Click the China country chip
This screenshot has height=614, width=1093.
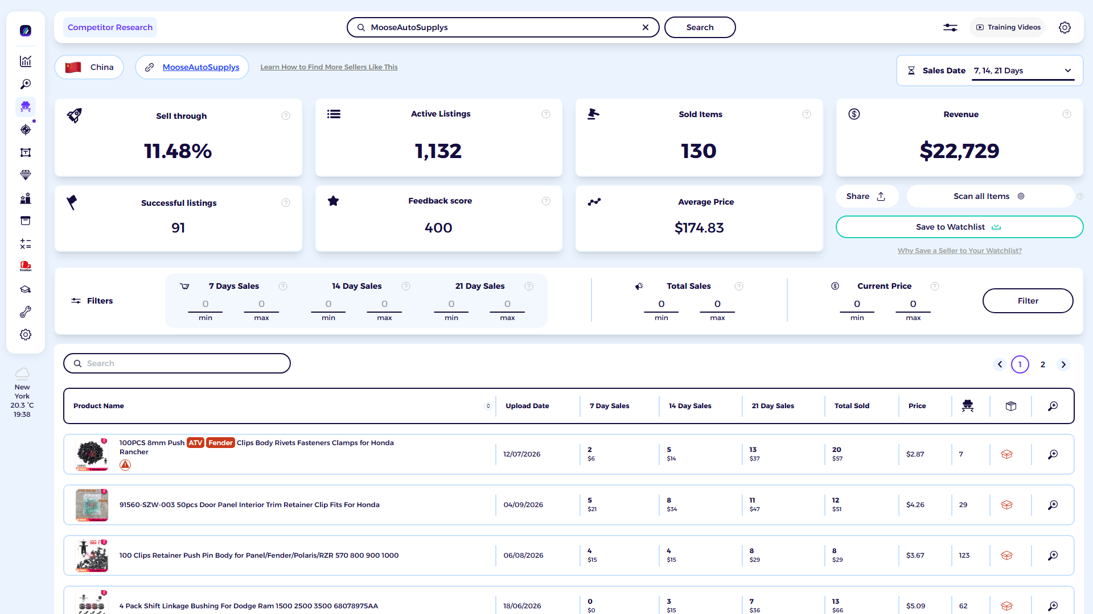(x=89, y=67)
